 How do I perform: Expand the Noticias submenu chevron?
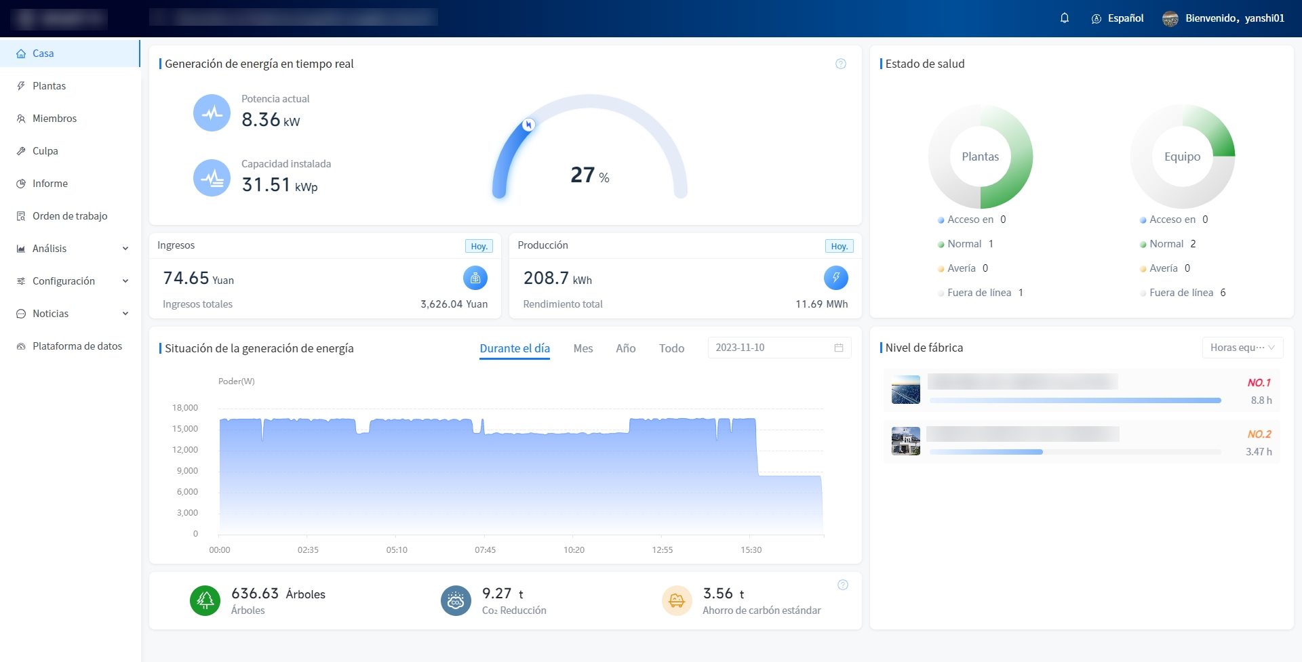pyautogui.click(x=125, y=314)
